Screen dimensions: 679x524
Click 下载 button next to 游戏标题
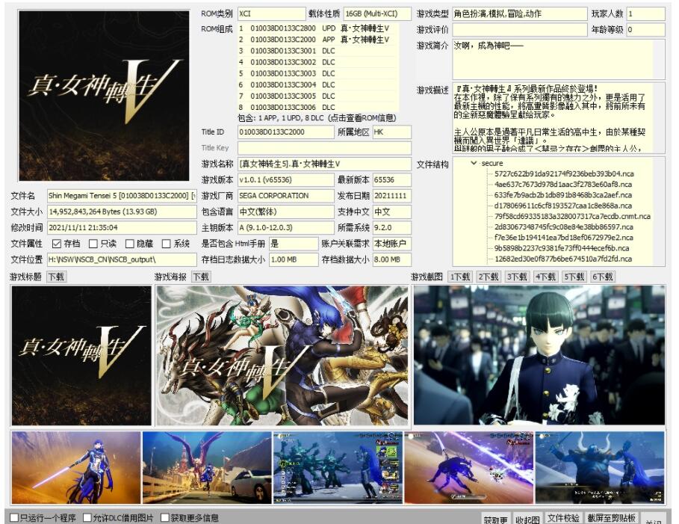click(x=56, y=277)
